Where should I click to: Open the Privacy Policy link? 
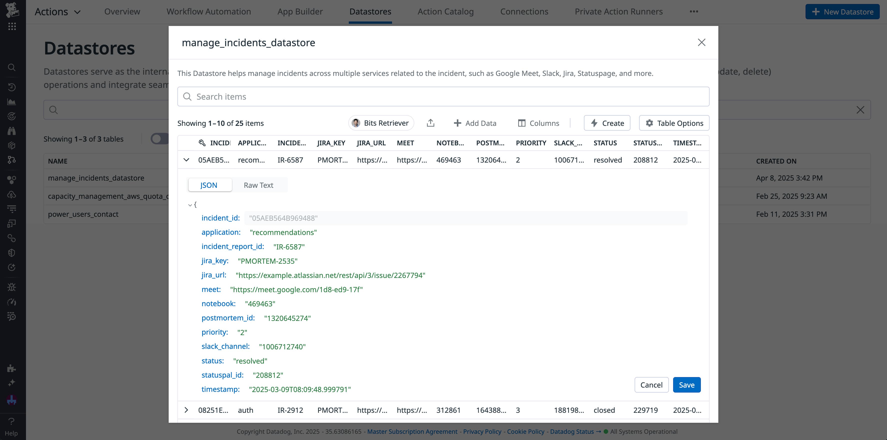482,431
